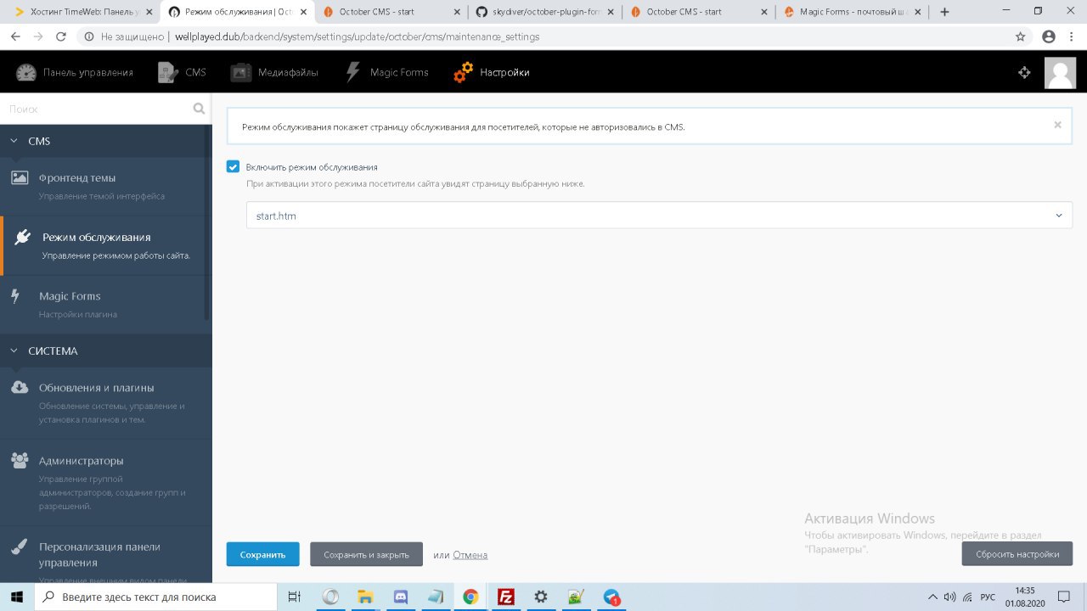Open a new browser tab with the plus button
1087x611 pixels.
tap(944, 12)
